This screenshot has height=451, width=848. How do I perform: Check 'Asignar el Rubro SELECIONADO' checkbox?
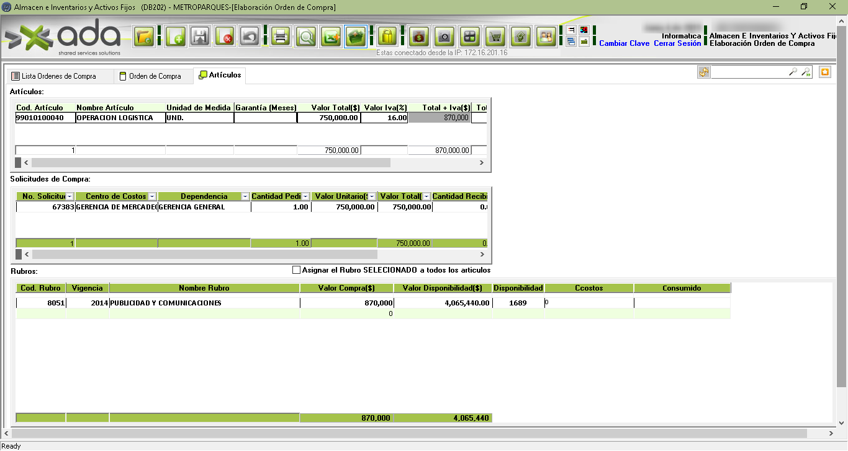[296, 270]
